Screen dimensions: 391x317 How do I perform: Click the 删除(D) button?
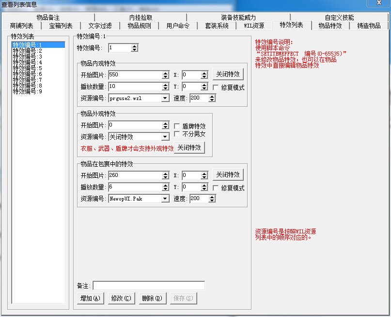point(152,298)
